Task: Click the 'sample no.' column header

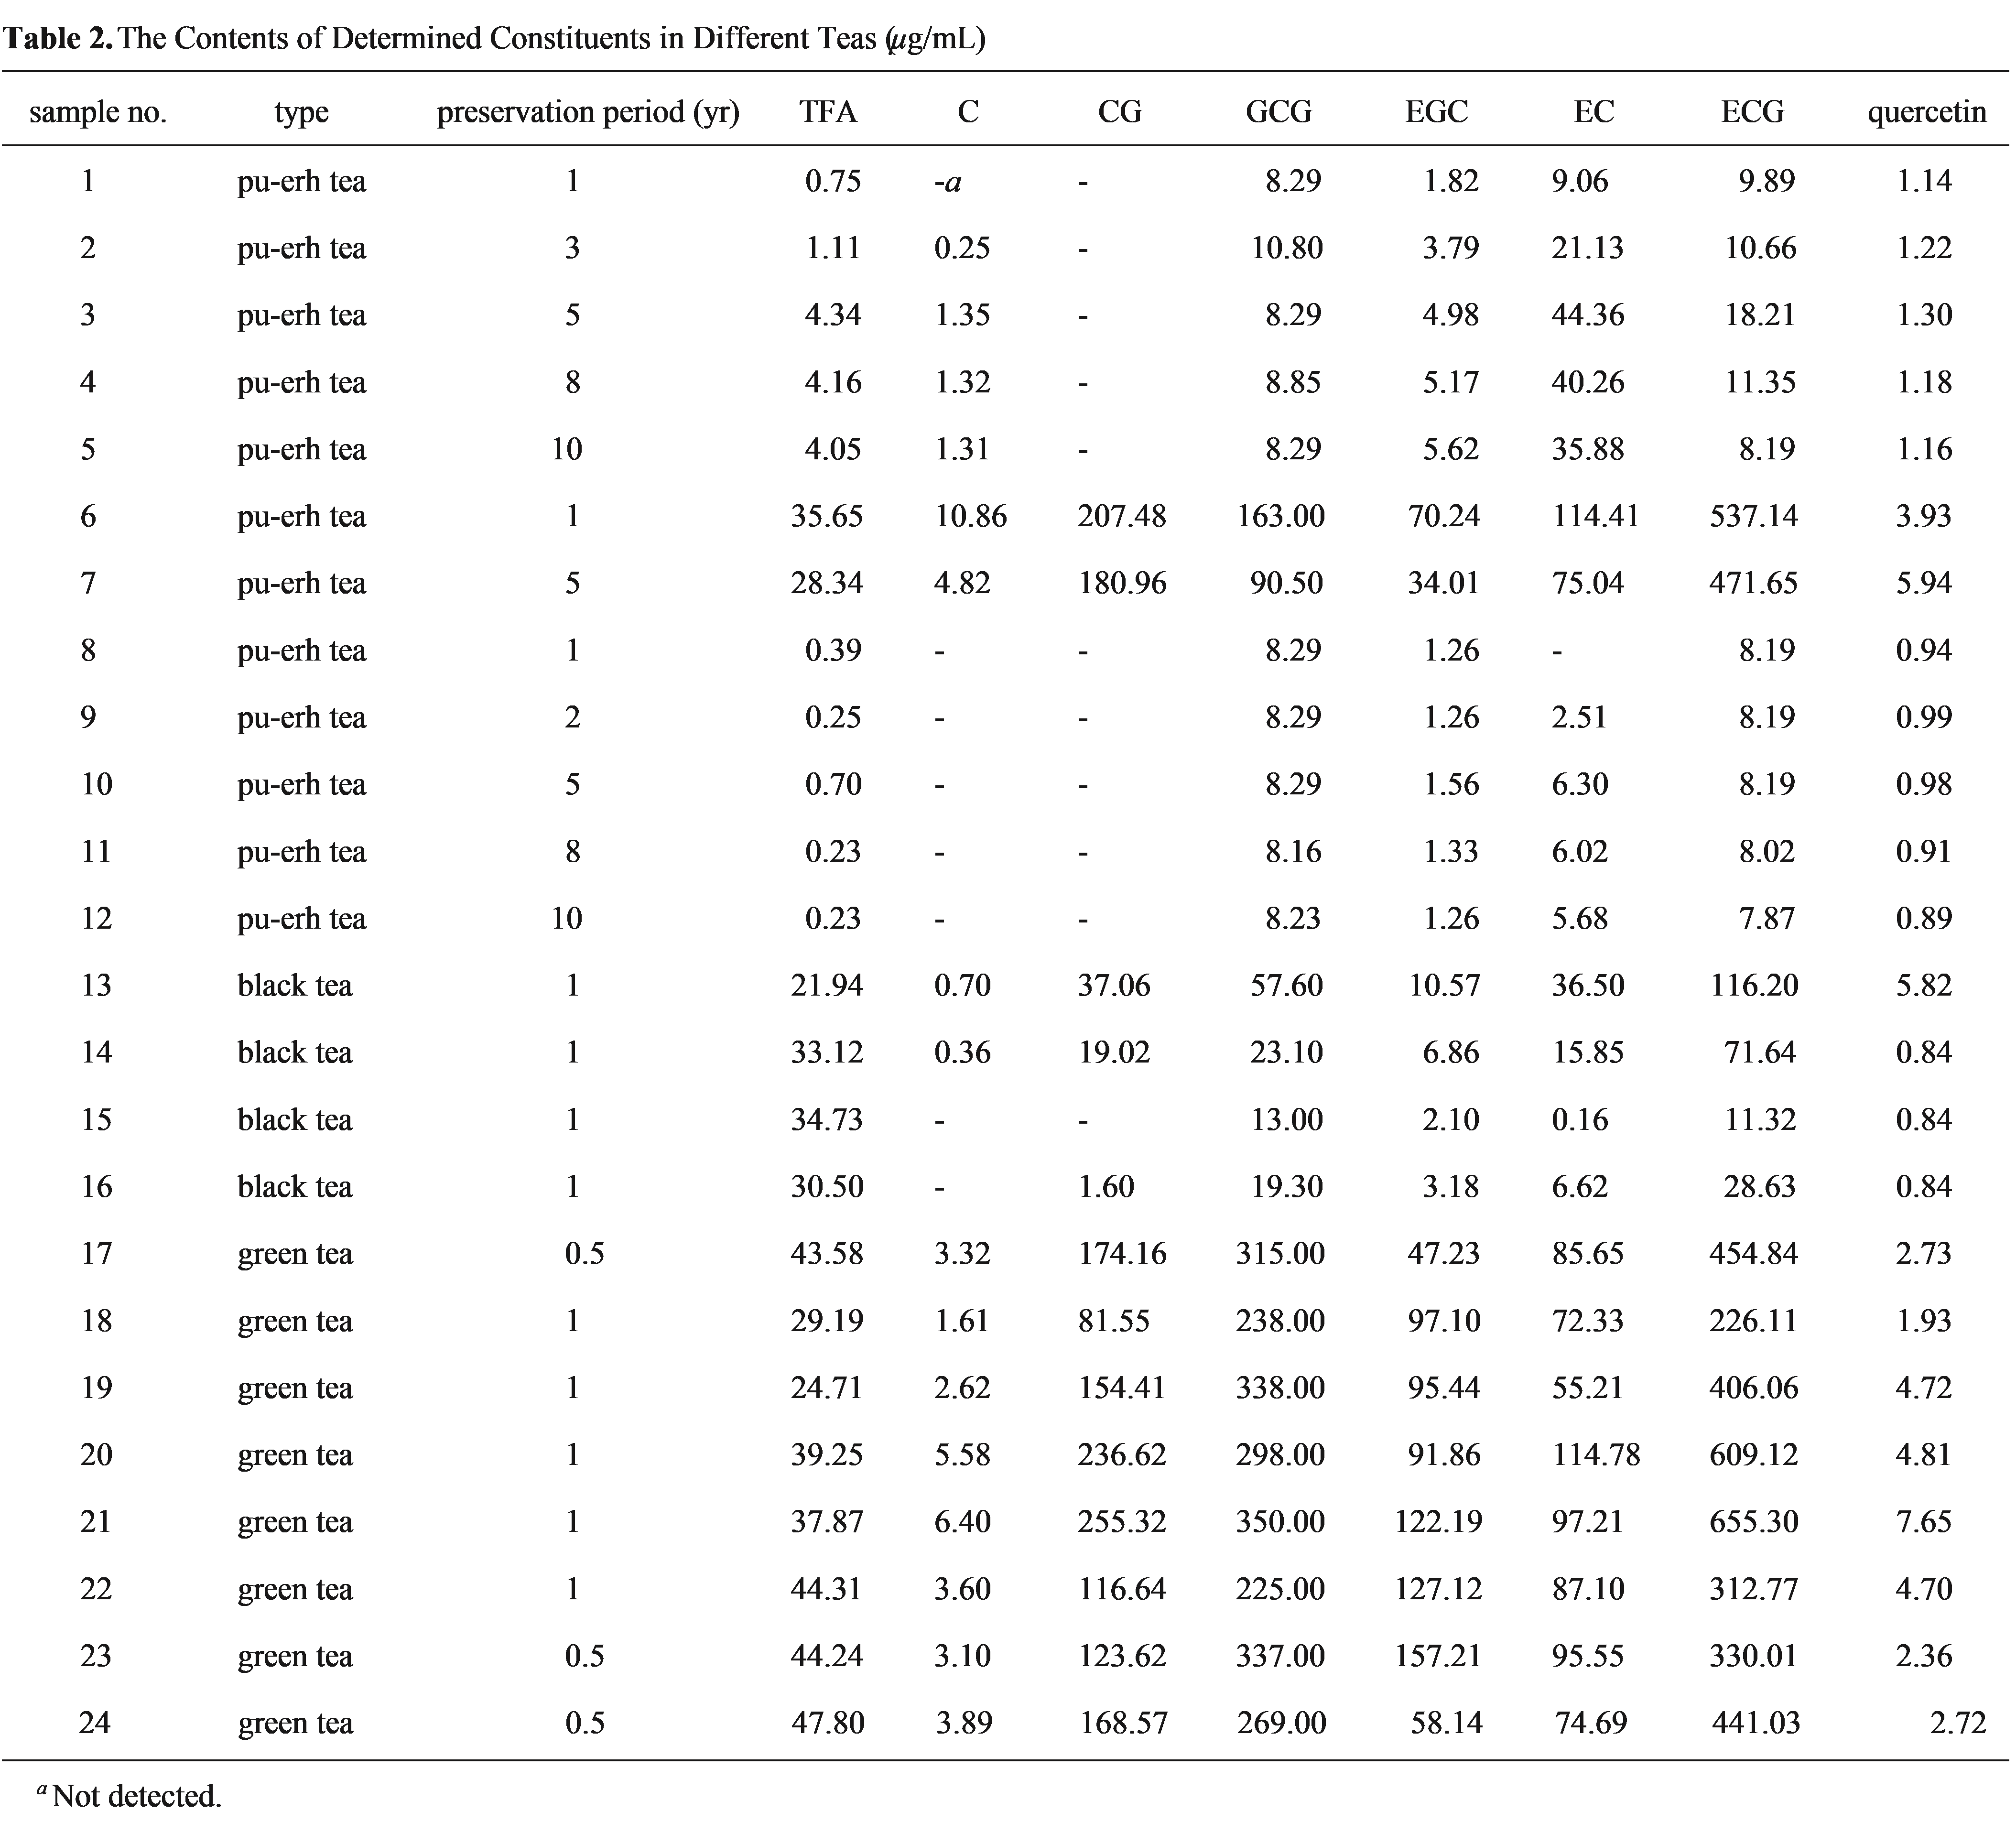Action: pyautogui.click(x=98, y=111)
